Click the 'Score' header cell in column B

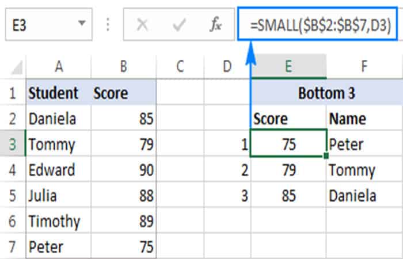124,92
